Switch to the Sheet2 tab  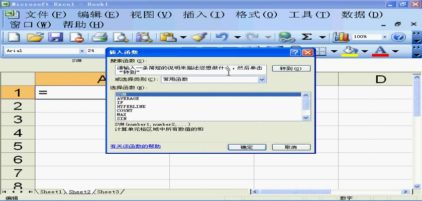point(79,192)
